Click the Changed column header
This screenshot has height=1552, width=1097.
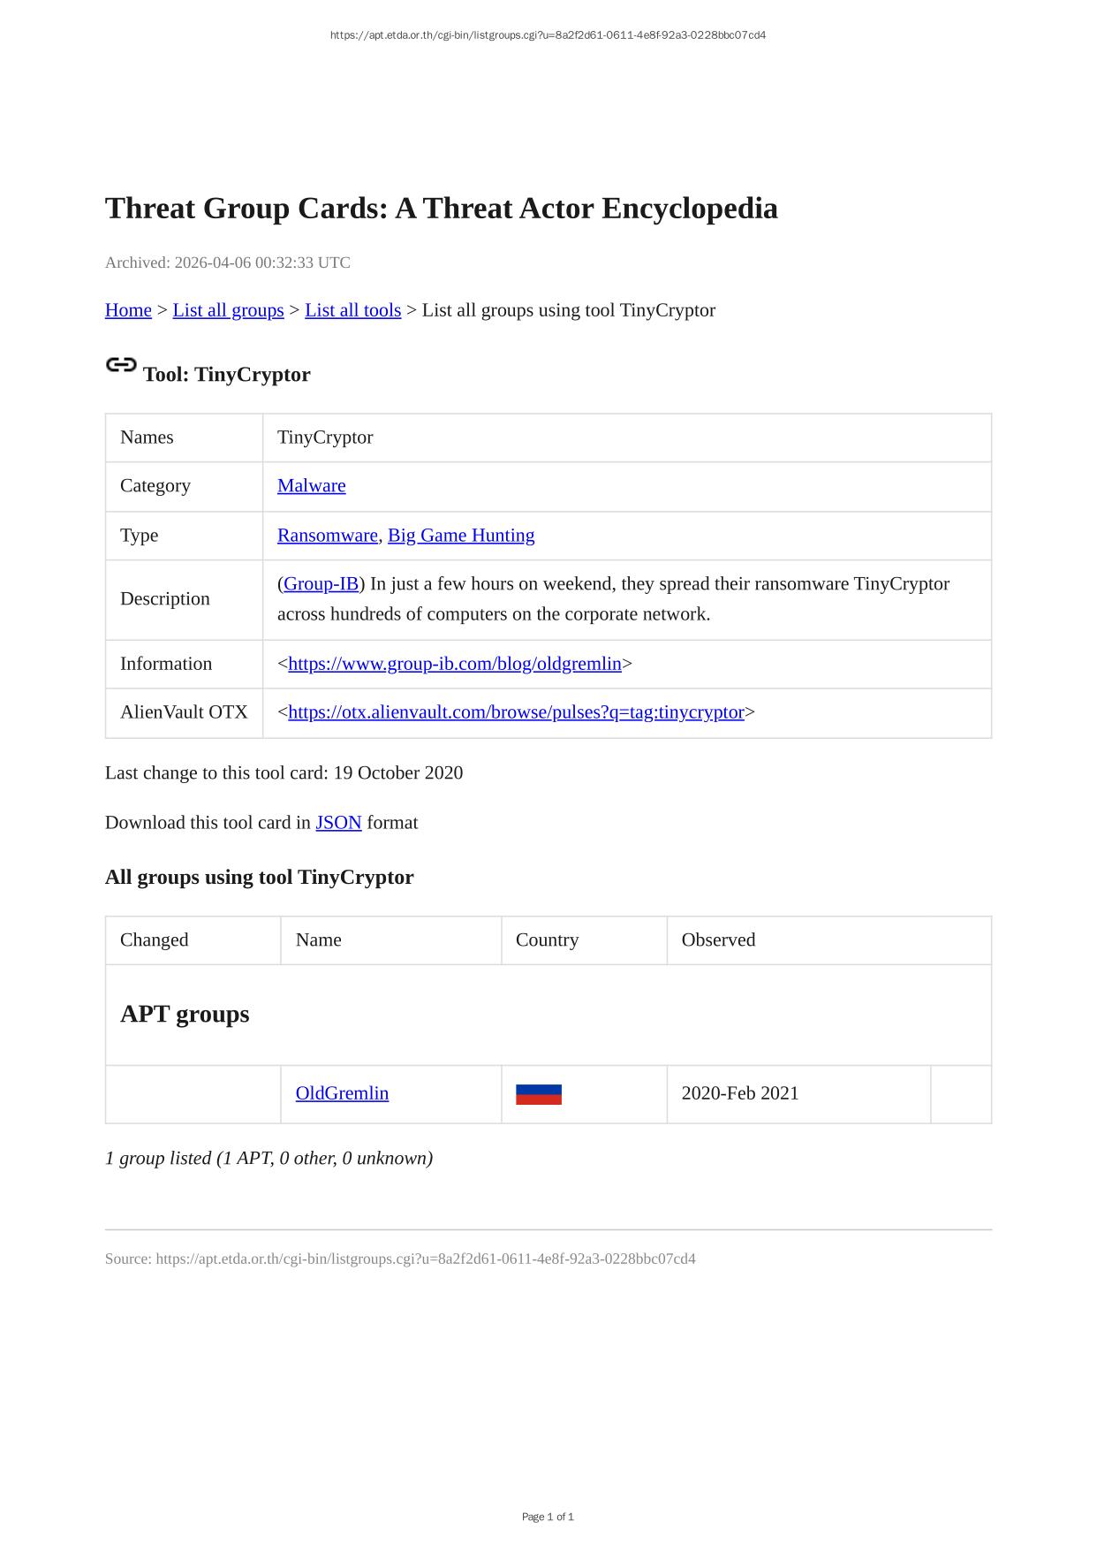154,940
